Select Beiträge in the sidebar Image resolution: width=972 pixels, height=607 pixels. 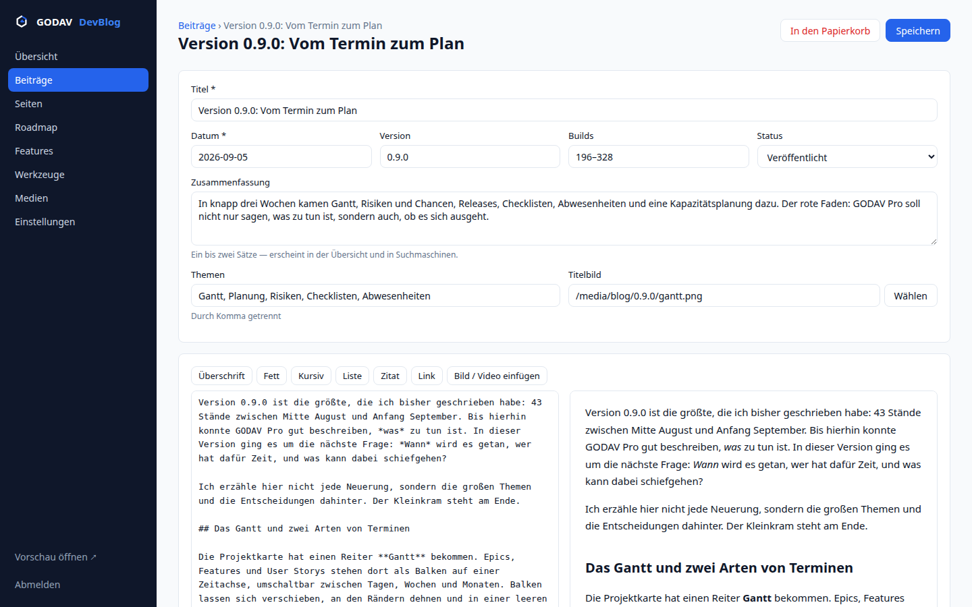click(x=78, y=80)
